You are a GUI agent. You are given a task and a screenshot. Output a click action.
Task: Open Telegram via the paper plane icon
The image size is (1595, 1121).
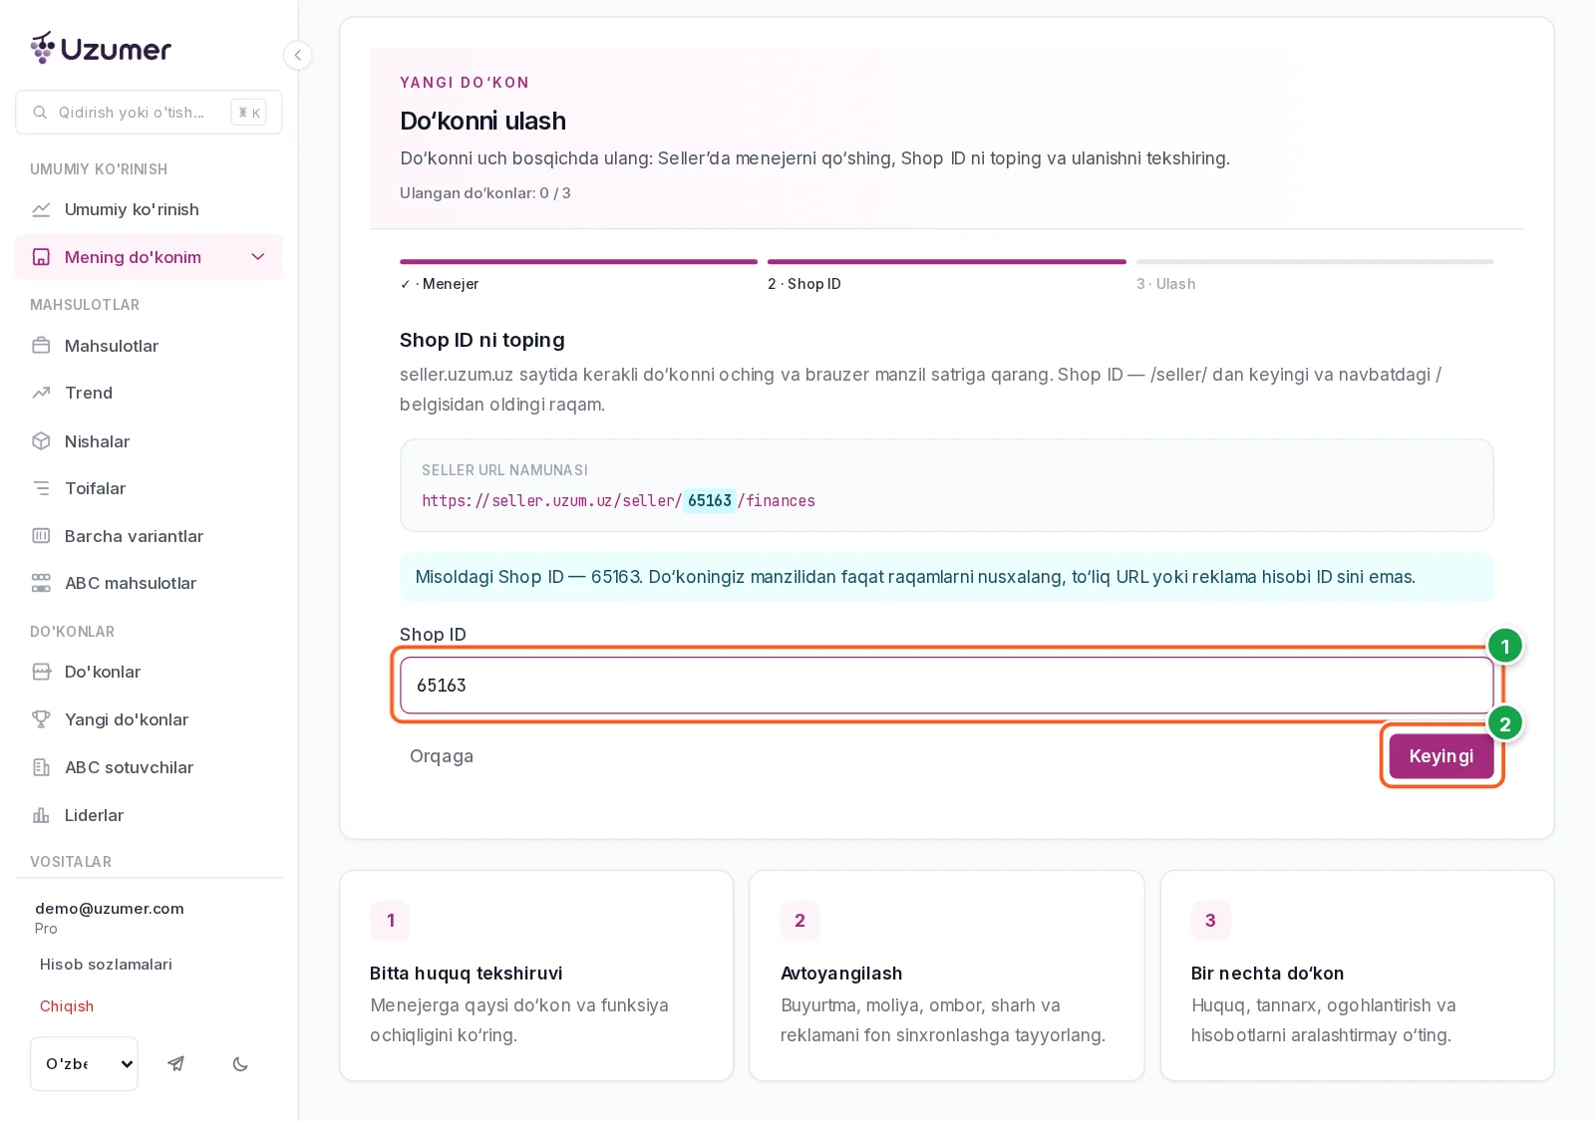[x=175, y=1064]
